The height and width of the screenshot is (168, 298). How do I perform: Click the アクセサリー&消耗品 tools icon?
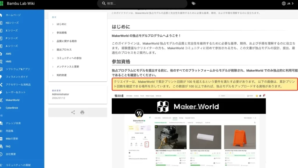tap(1, 85)
